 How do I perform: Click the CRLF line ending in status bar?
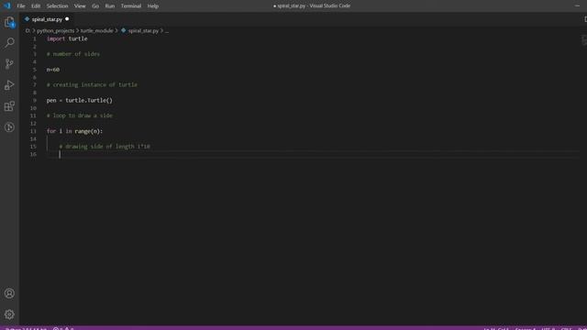click(x=567, y=328)
